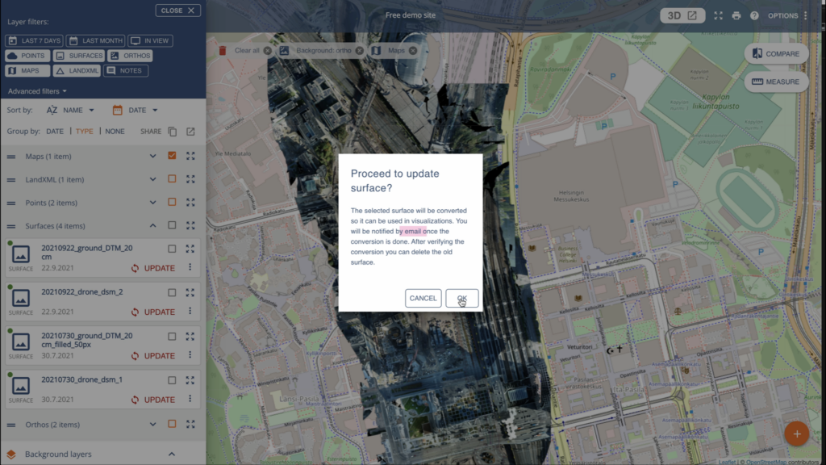Expand Advanced filters section
This screenshot has width=826, height=465.
coord(37,91)
